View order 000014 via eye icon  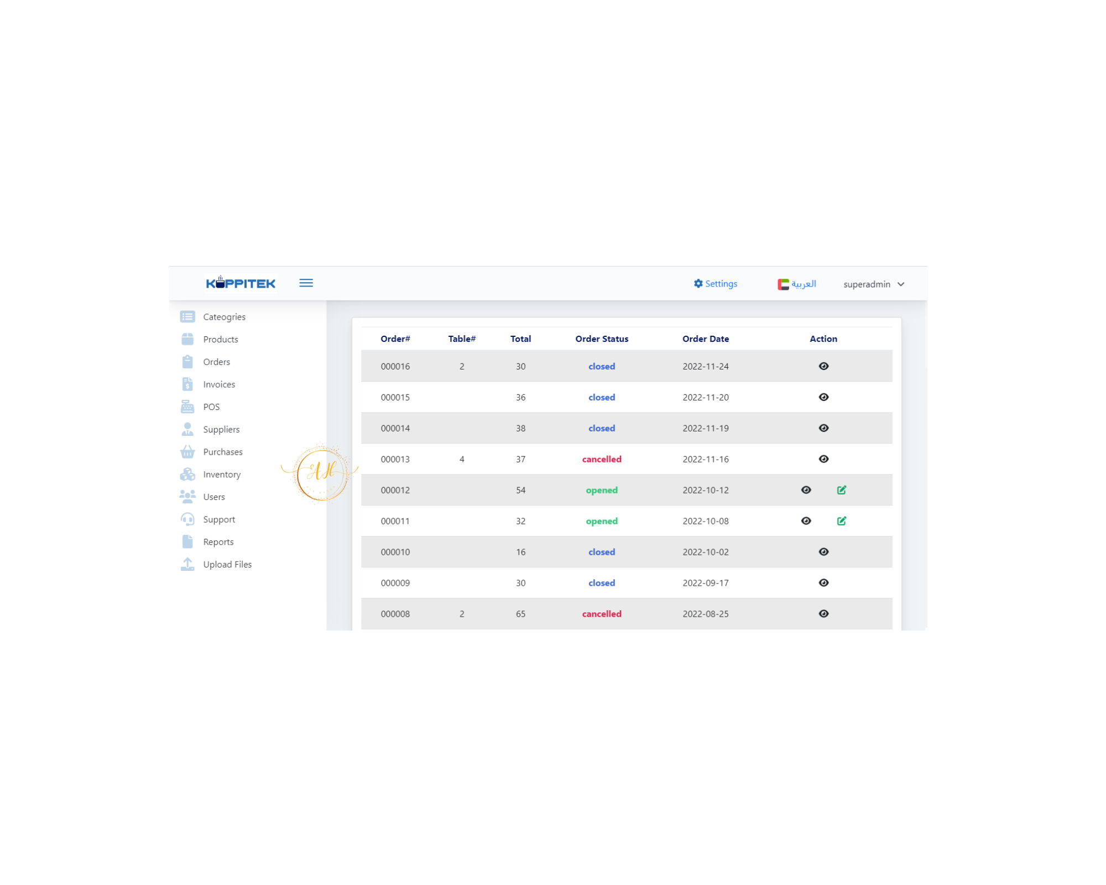point(823,428)
